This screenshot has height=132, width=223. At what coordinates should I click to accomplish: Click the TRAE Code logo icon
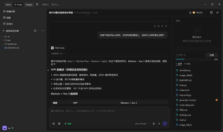click(x=52, y=48)
